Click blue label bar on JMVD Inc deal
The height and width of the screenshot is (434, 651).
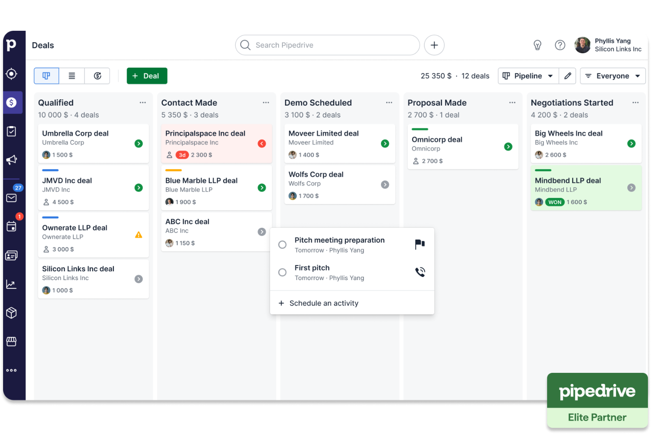(x=50, y=170)
